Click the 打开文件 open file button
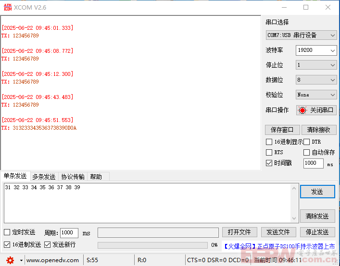Viewport: 340px width, 266px height. pyautogui.click(x=239, y=232)
